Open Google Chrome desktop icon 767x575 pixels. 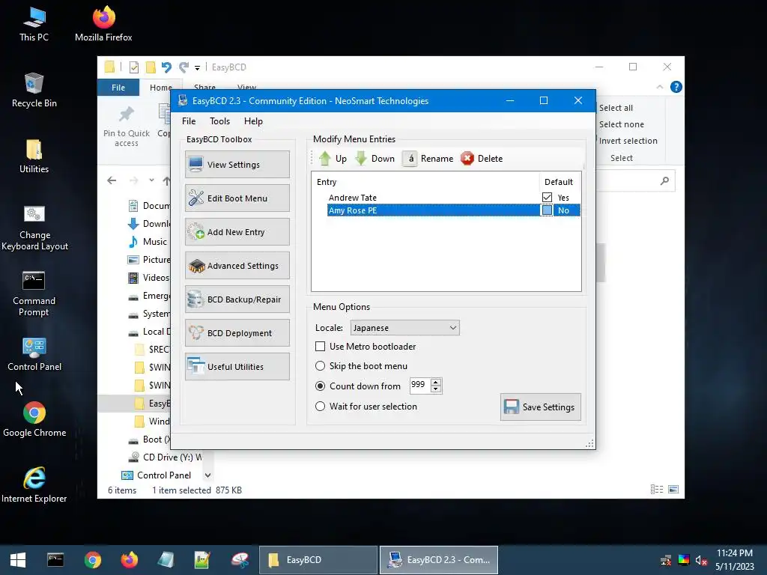[34, 419]
